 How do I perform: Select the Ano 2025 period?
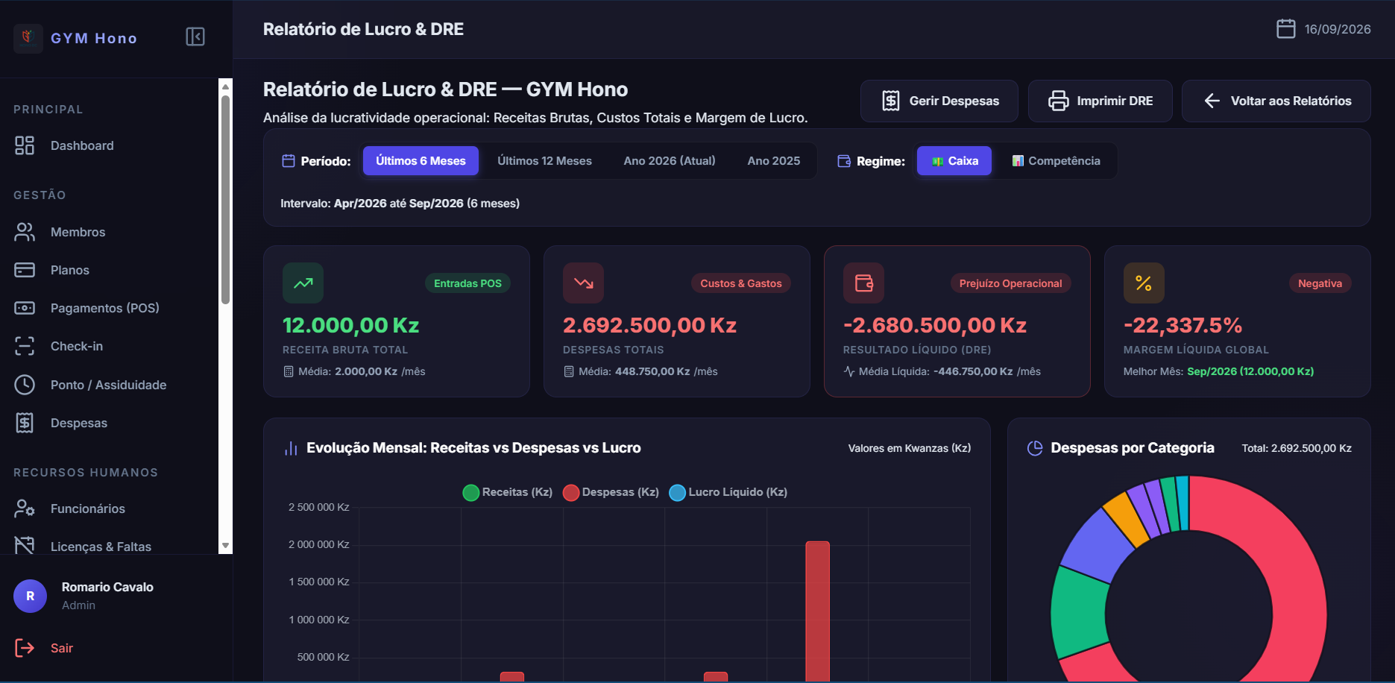click(x=774, y=161)
